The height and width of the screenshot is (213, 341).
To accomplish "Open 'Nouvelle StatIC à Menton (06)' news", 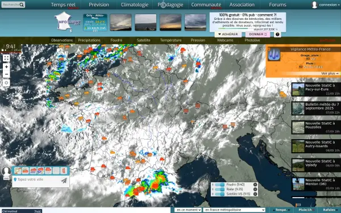I will [316, 184].
